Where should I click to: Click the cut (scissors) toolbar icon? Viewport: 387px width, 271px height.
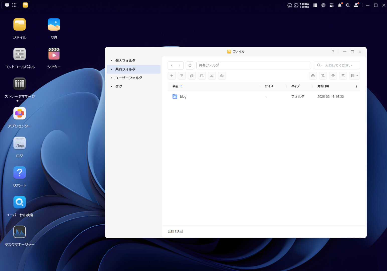tap(212, 76)
